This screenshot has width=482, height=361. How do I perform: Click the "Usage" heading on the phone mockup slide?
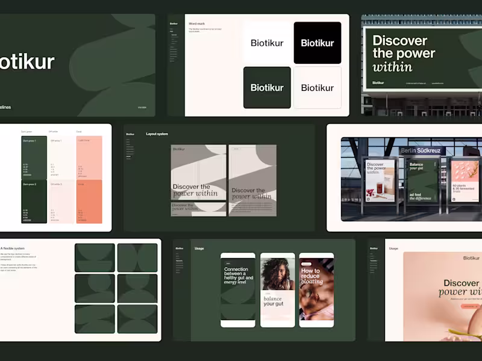[x=199, y=248]
